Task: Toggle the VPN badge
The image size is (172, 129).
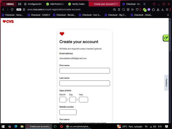Action: coord(19,10)
